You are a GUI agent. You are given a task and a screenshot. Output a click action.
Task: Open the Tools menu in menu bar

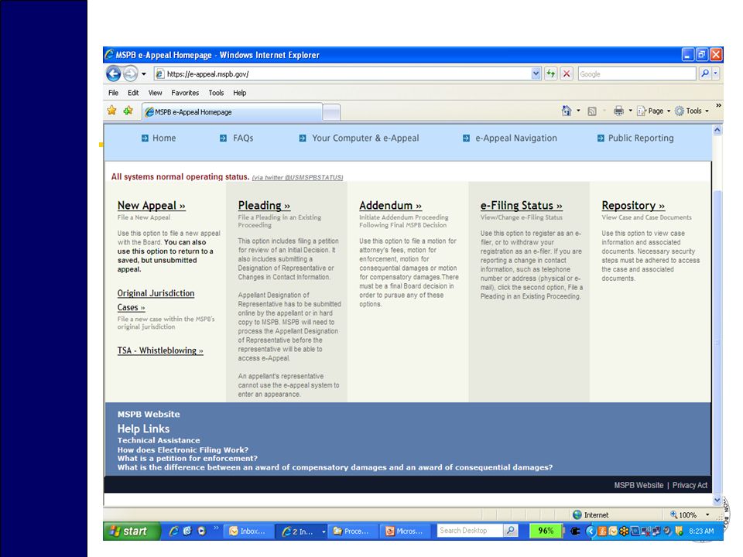216,93
